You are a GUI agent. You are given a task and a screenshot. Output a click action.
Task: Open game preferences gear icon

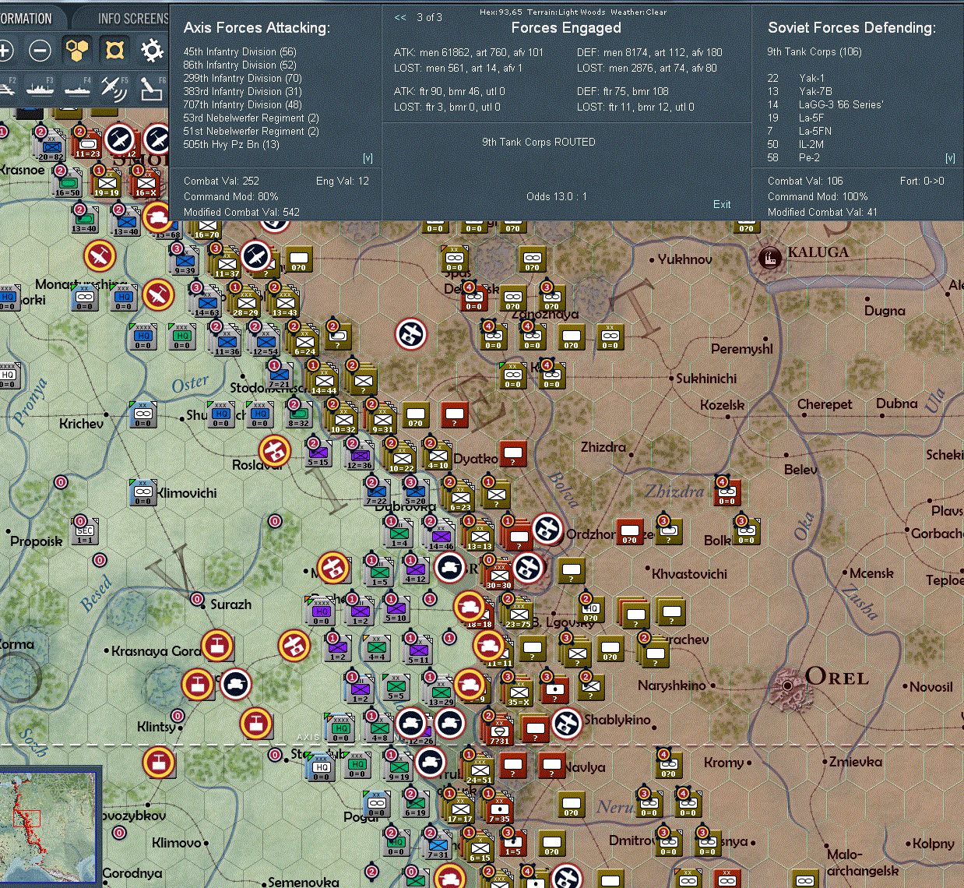[152, 51]
